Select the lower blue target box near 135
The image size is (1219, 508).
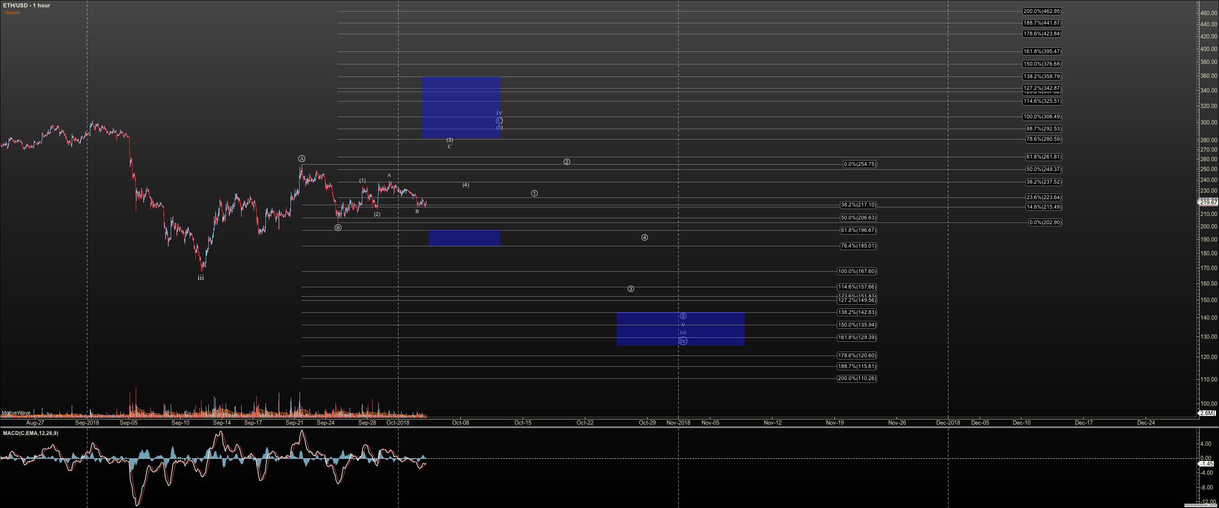click(680, 329)
